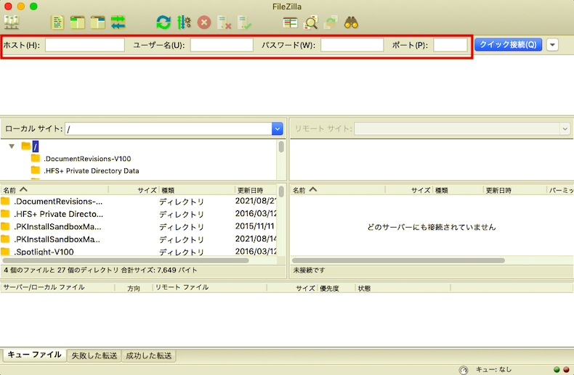
Task: Refresh file lists with the circular arrows icon
Action: tap(163, 22)
